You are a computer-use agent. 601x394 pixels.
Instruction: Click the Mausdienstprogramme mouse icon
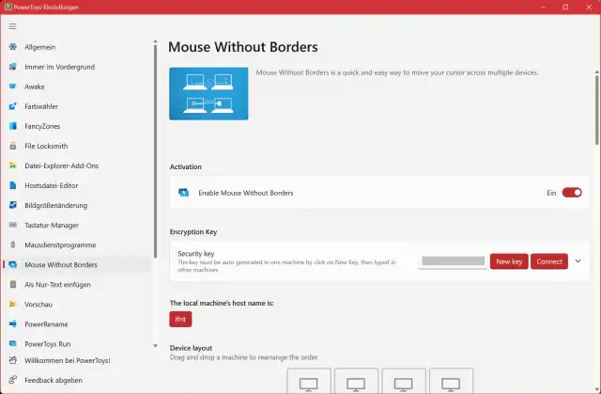[x=12, y=244]
